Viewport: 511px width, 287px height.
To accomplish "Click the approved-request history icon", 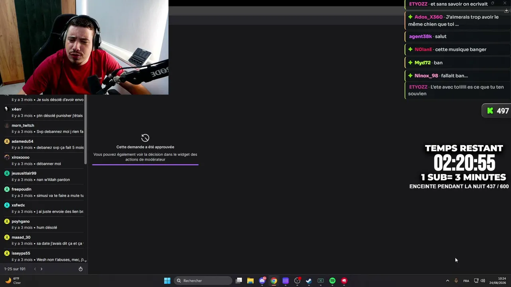I will [145, 138].
